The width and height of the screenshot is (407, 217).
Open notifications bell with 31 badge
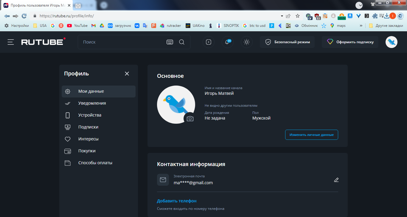coord(228,42)
